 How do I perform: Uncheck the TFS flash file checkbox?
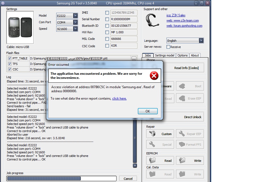(x=10, y=64)
